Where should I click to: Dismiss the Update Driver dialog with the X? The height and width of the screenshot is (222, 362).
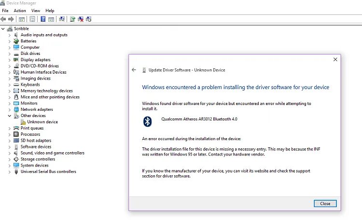tap(335, 59)
